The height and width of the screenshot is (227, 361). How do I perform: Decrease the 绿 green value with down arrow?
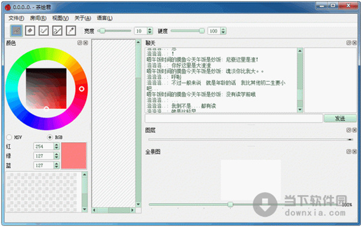click(57, 158)
